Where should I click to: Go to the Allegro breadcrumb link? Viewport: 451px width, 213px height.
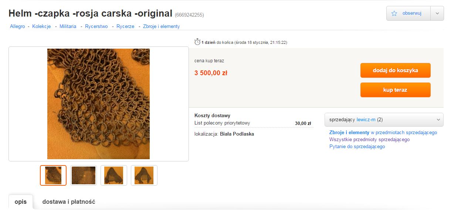click(x=17, y=27)
